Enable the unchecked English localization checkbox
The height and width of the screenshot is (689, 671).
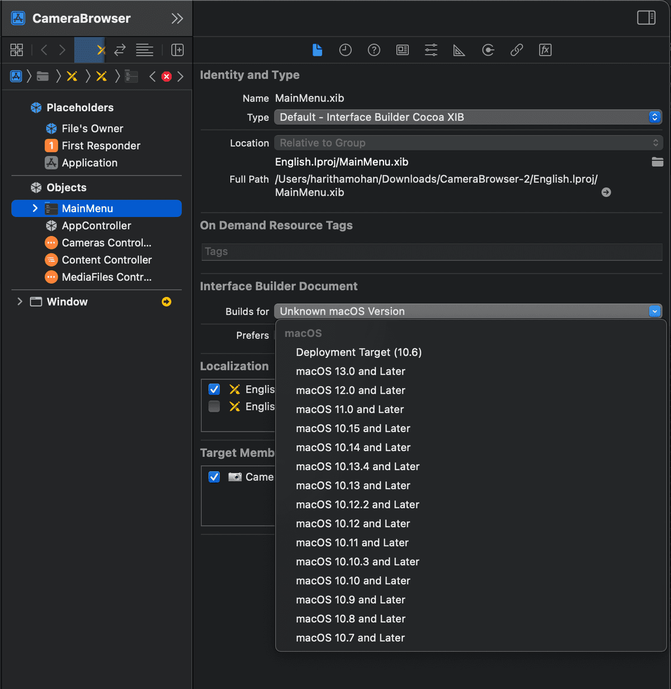coord(214,407)
